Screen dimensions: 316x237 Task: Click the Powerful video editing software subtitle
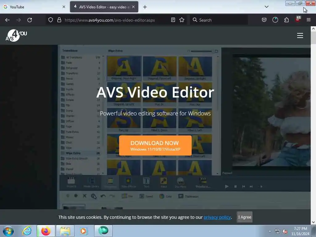click(x=155, y=114)
